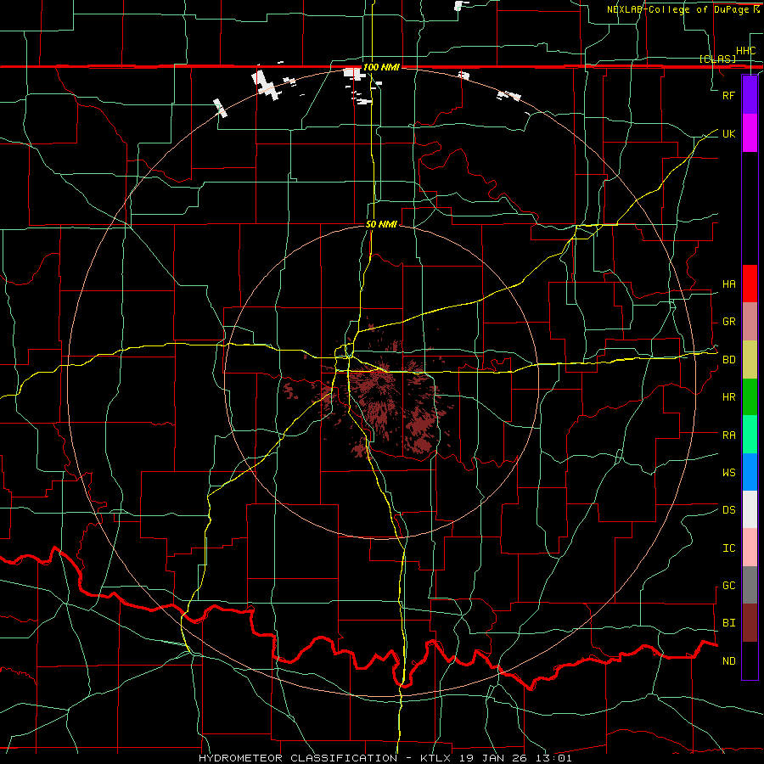Click the WS legend label

click(x=728, y=473)
